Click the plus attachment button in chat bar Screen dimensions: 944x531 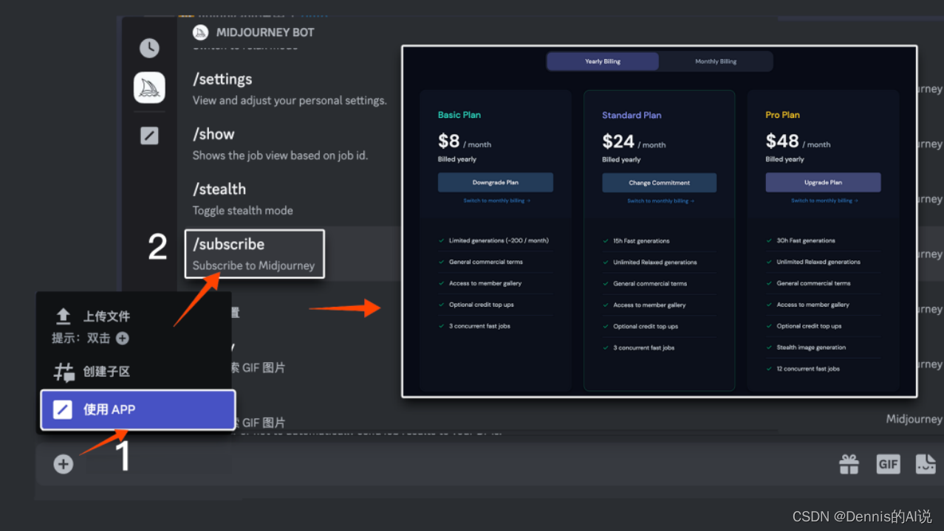[64, 464]
